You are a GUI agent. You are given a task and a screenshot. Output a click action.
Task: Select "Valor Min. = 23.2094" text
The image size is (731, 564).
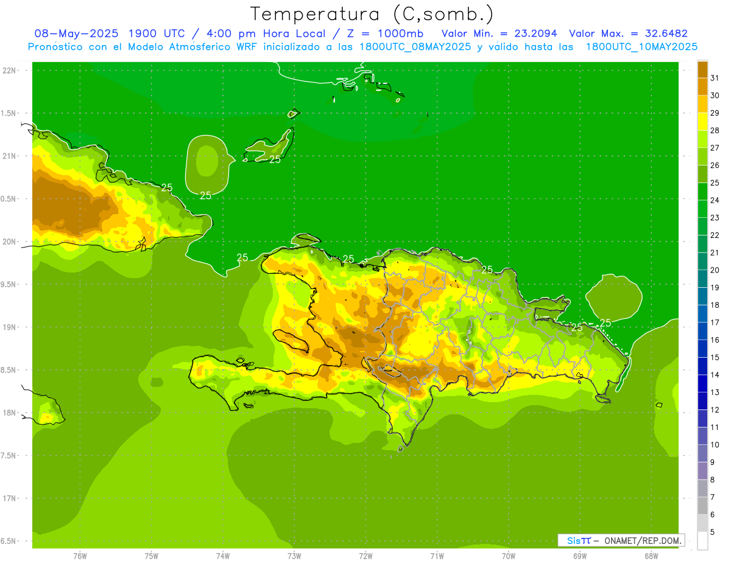pyautogui.click(x=499, y=33)
